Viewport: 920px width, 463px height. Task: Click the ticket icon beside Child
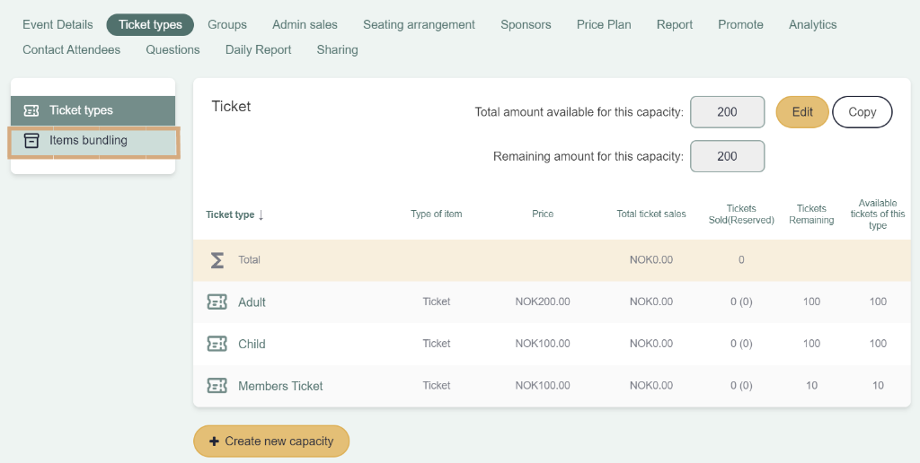point(217,344)
